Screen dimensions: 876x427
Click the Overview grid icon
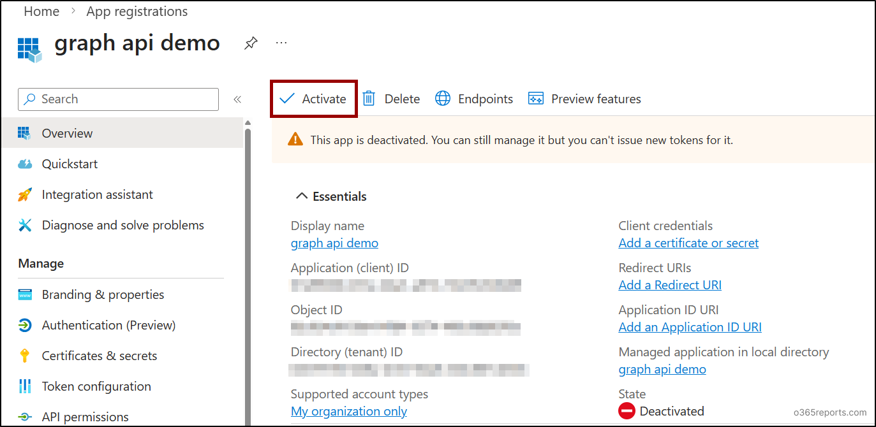tap(25, 133)
